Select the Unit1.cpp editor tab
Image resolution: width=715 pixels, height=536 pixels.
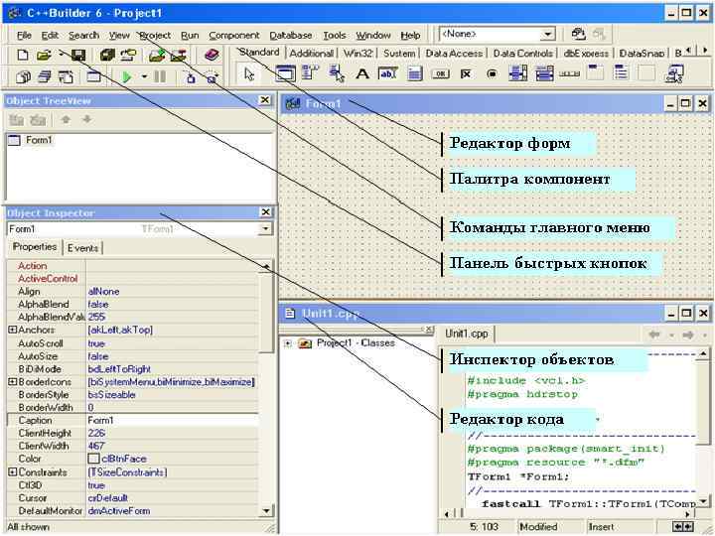(467, 334)
